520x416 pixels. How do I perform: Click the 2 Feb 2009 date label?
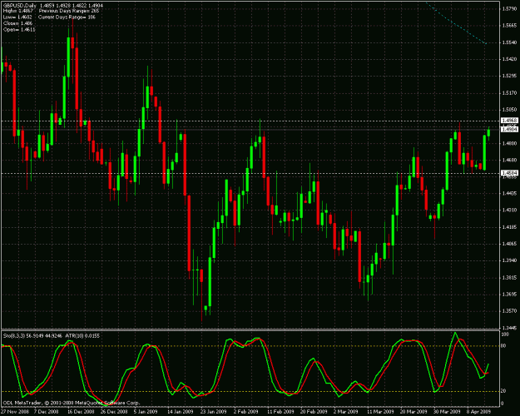(245, 412)
